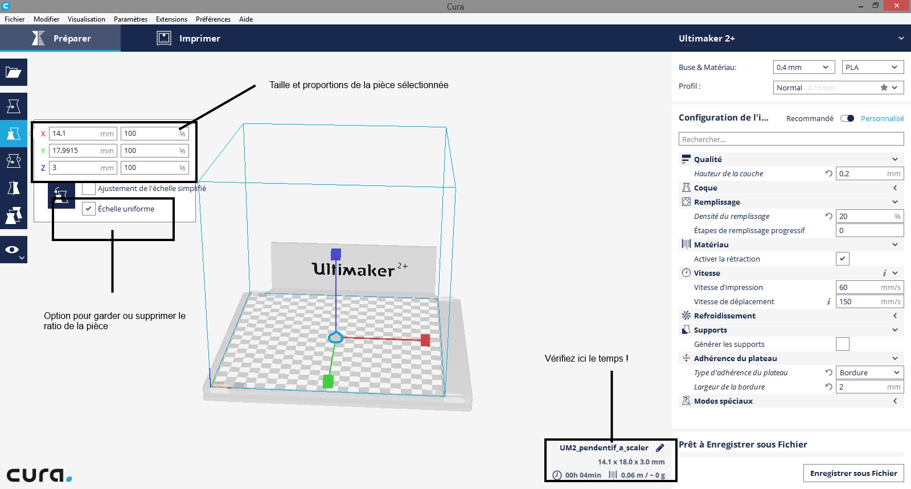This screenshot has height=489, width=911.
Task: Open the PLA material dropdown
Action: [x=872, y=67]
